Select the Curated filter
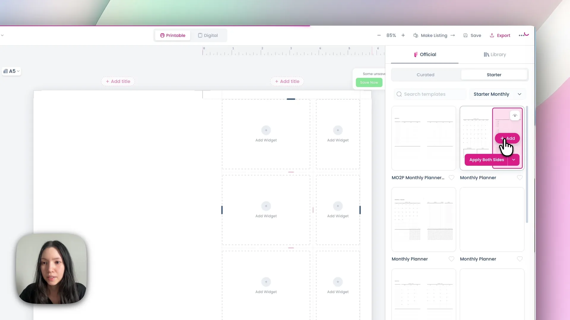This screenshot has height=320, width=570. tap(425, 75)
